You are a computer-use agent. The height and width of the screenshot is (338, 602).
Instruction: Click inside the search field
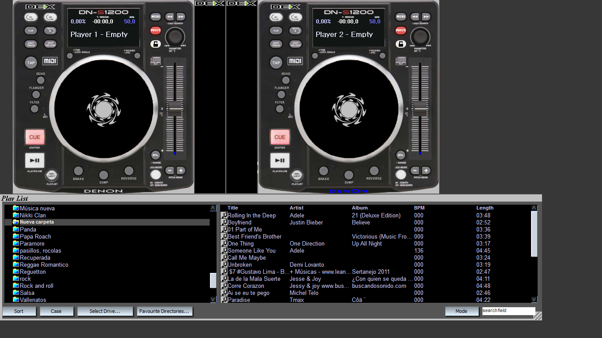coord(508,311)
